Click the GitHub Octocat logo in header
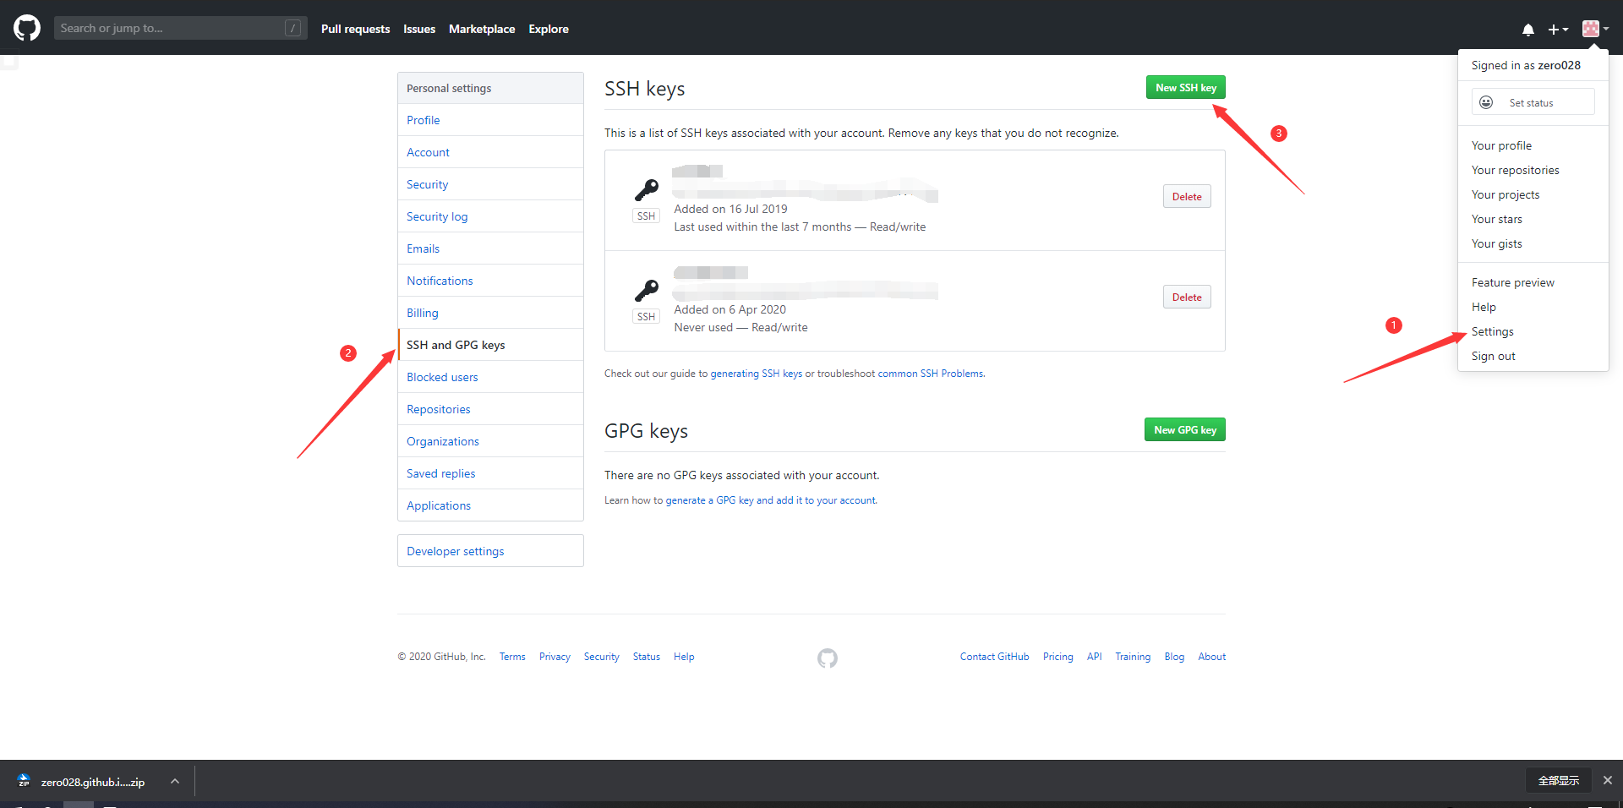The width and height of the screenshot is (1623, 808). pos(27,28)
